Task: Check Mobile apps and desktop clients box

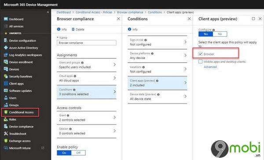Action: pos(200,62)
